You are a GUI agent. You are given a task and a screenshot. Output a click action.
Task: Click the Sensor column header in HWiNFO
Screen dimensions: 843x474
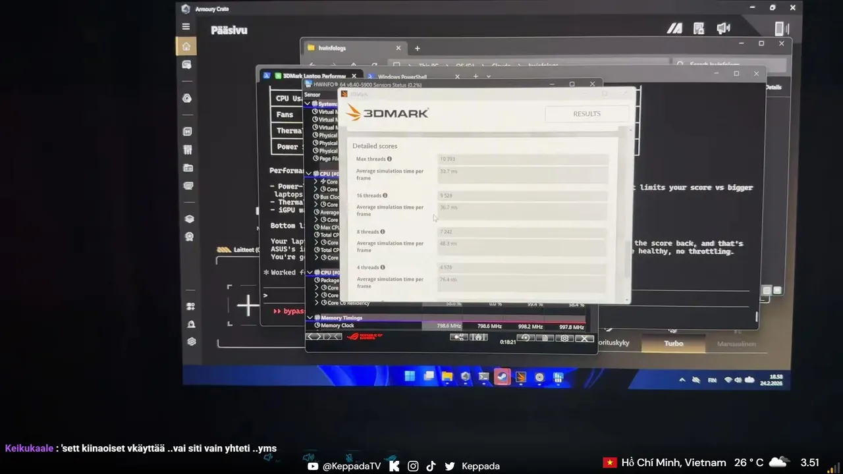321,95
